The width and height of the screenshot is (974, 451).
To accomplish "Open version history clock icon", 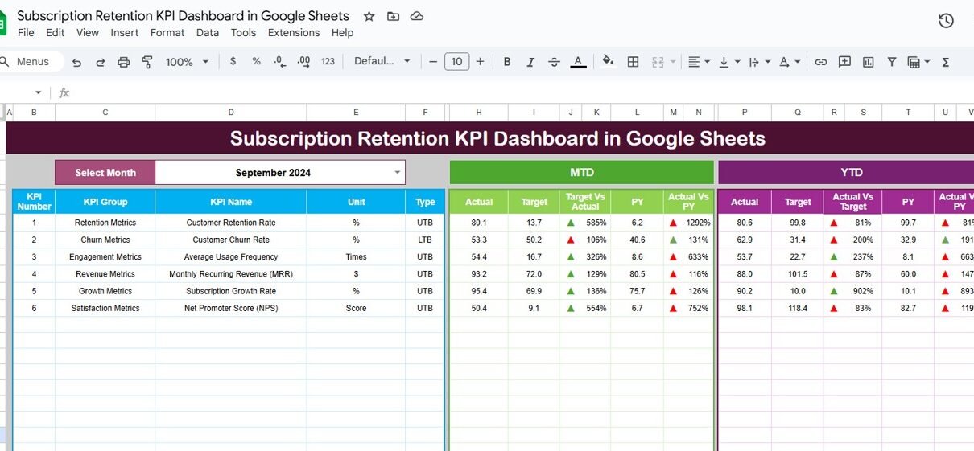I will point(946,21).
